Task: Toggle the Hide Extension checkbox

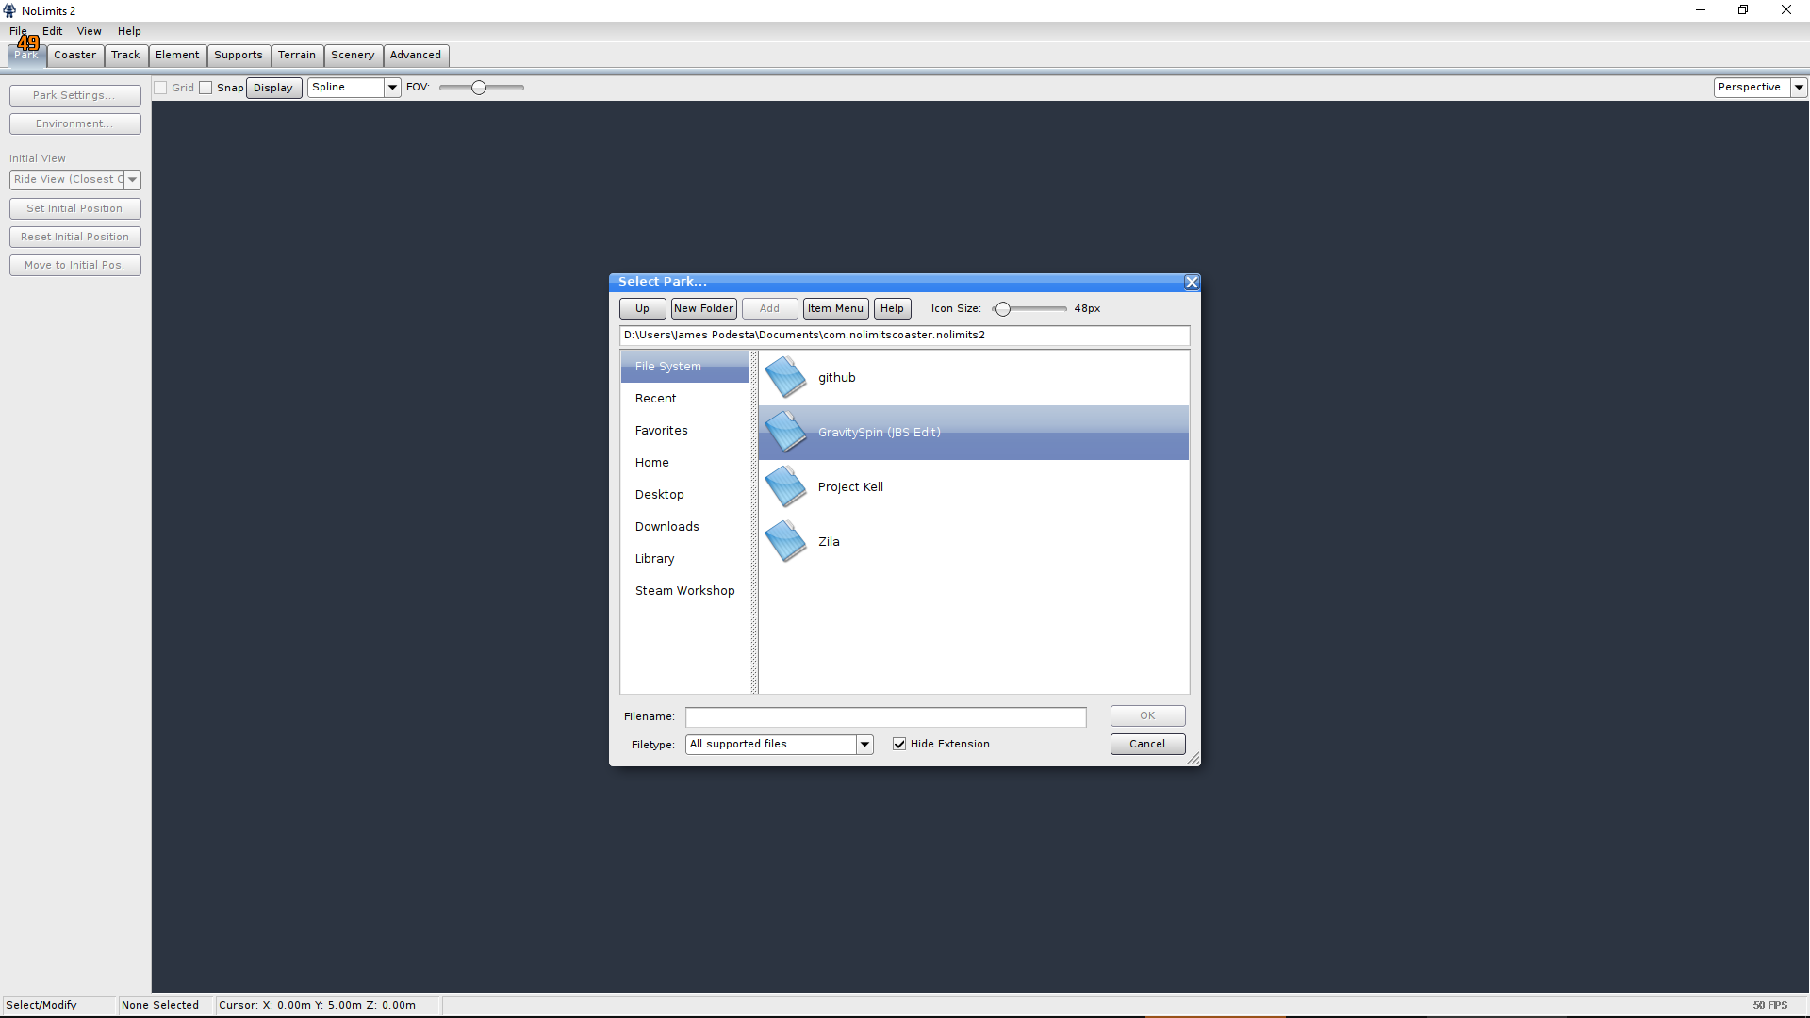Action: [899, 745]
